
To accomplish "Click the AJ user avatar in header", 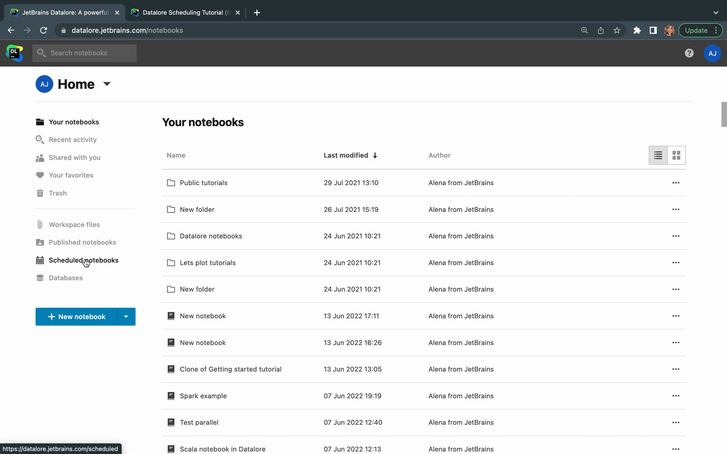I will pos(712,53).
